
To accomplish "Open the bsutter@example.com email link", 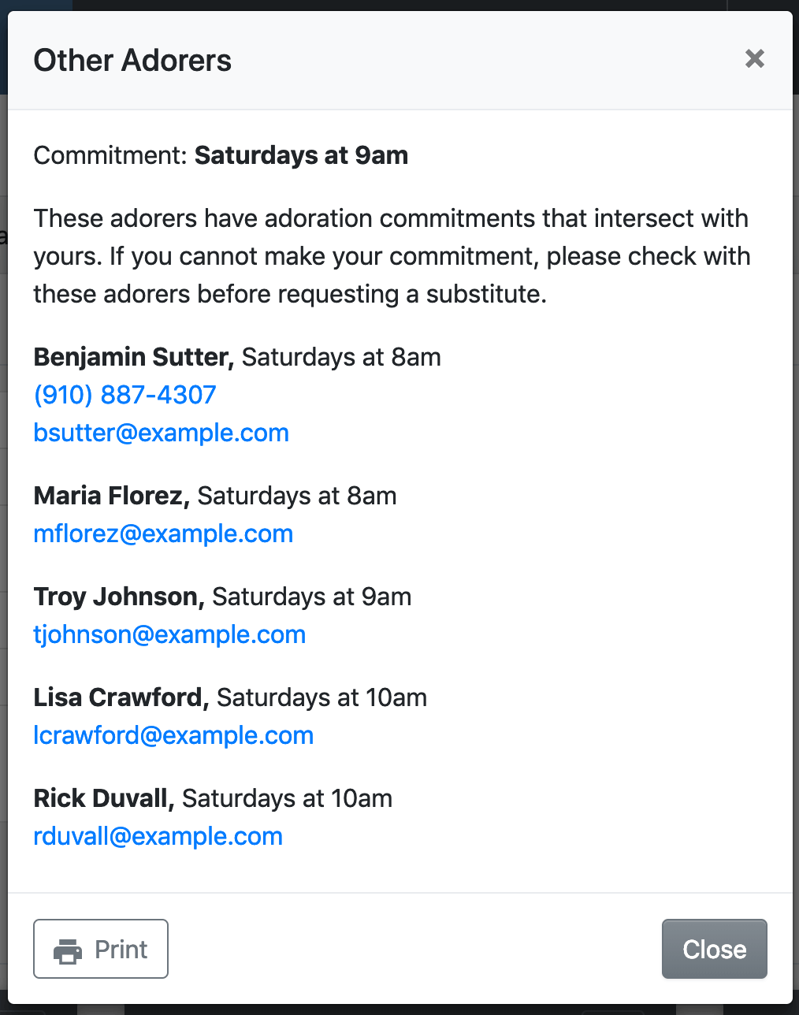I will pos(161,433).
